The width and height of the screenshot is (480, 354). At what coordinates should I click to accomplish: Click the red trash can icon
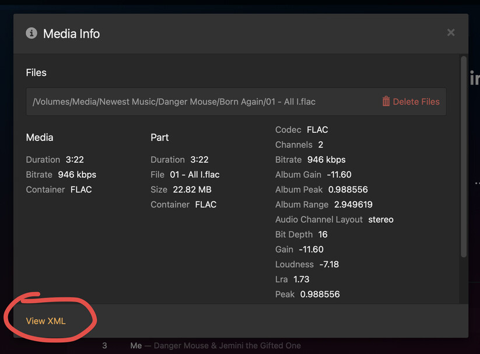386,101
